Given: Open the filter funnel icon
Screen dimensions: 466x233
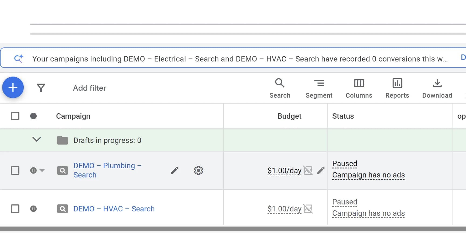Looking at the screenshot, I should pos(41,88).
